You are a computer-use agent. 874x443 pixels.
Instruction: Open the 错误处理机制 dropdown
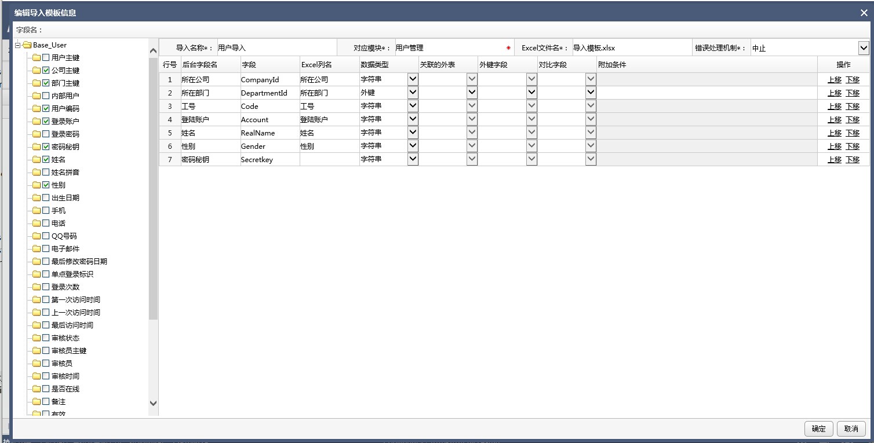click(x=864, y=48)
